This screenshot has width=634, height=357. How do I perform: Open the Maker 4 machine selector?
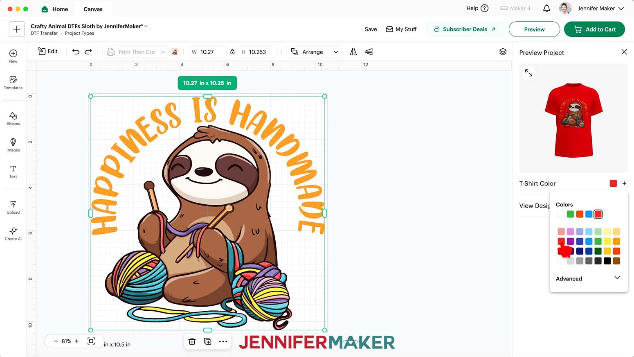coord(515,8)
